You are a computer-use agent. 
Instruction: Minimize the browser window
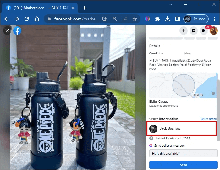tap(185, 4)
